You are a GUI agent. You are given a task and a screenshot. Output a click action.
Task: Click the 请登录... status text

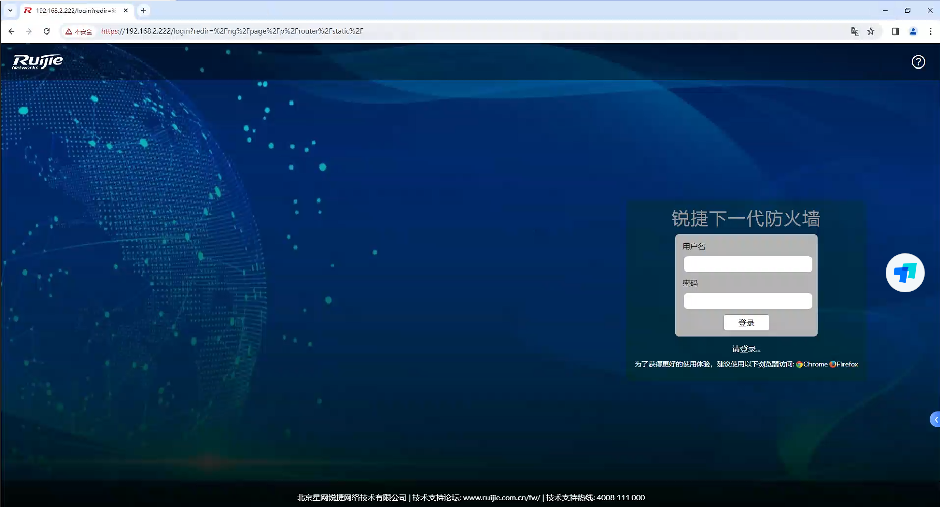pyautogui.click(x=747, y=349)
